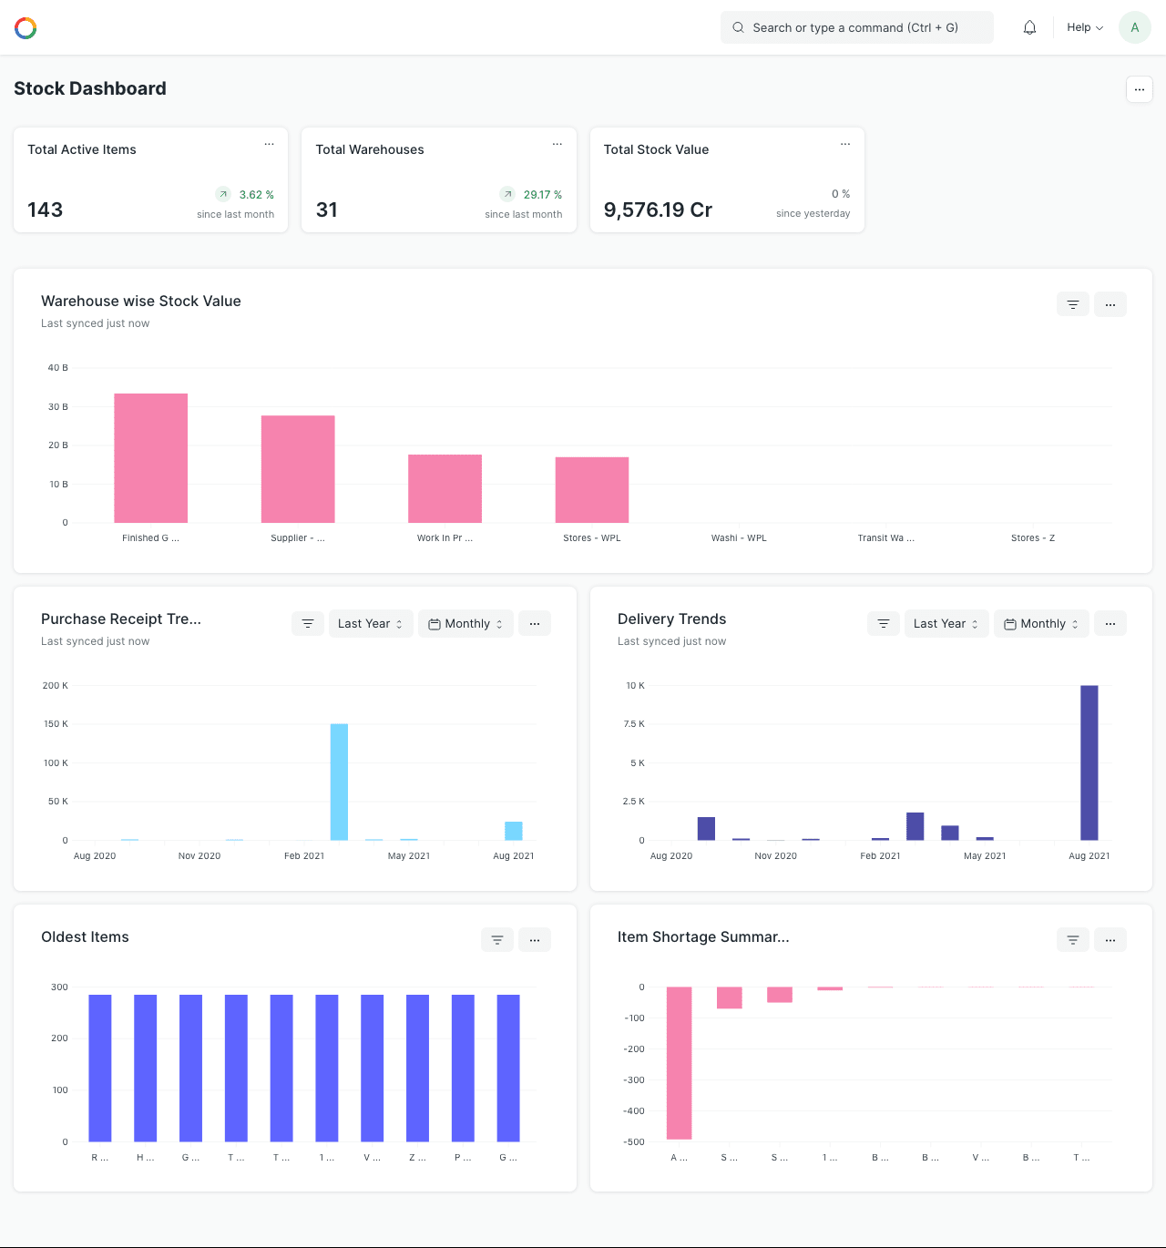Open Oldest Items chart filter icon
Viewport: 1166px width, 1248px height.
pyautogui.click(x=497, y=940)
